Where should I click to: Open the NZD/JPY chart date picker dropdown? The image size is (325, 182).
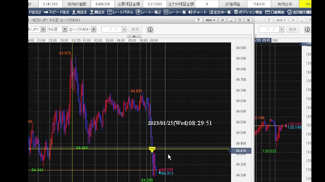pos(124,29)
